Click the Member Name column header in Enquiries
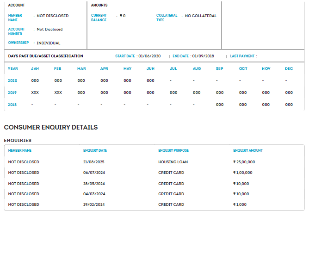This screenshot has width=309, height=272. coord(20,150)
